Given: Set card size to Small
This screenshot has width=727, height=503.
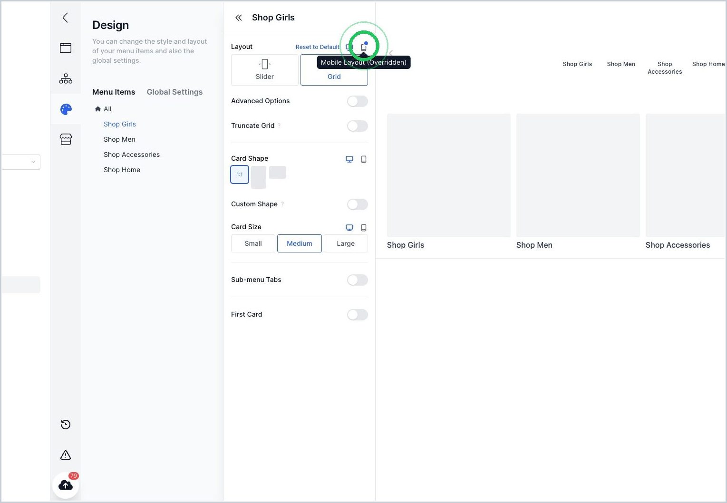Looking at the screenshot, I should click(x=253, y=243).
